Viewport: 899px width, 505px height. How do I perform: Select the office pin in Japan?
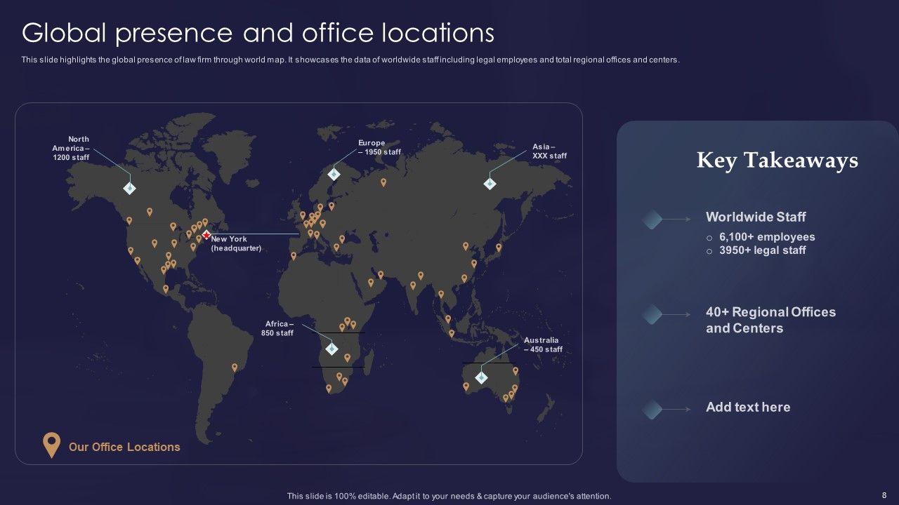click(499, 247)
